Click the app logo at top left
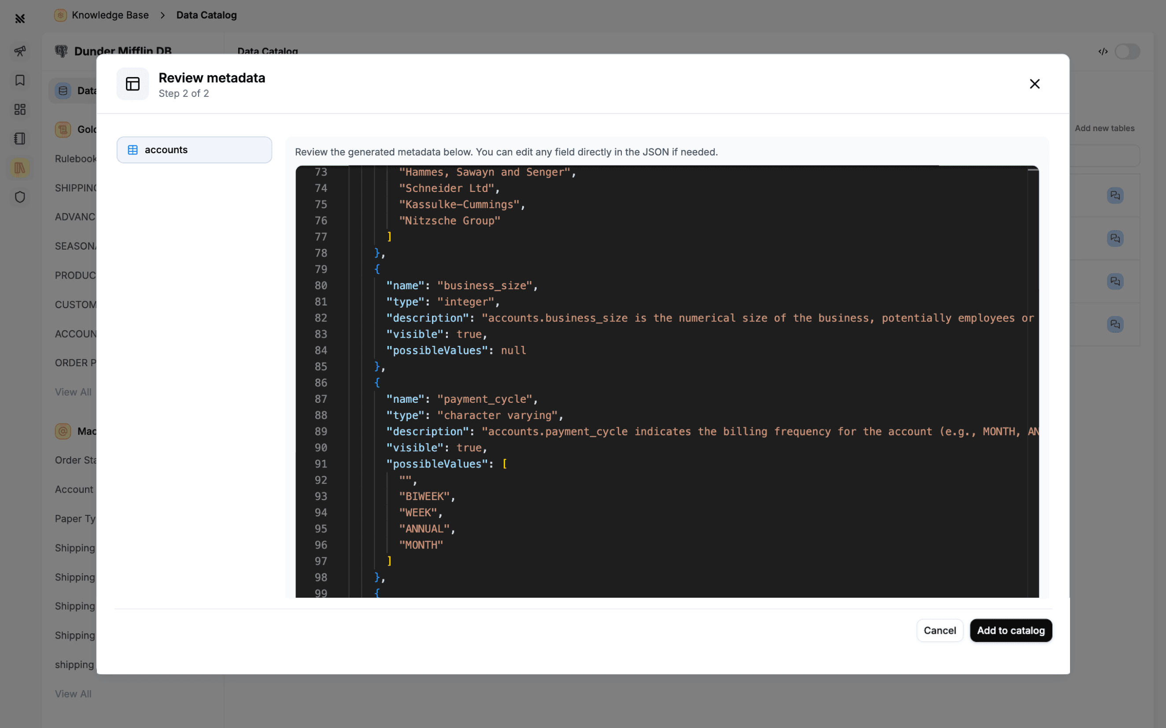 [x=20, y=19]
